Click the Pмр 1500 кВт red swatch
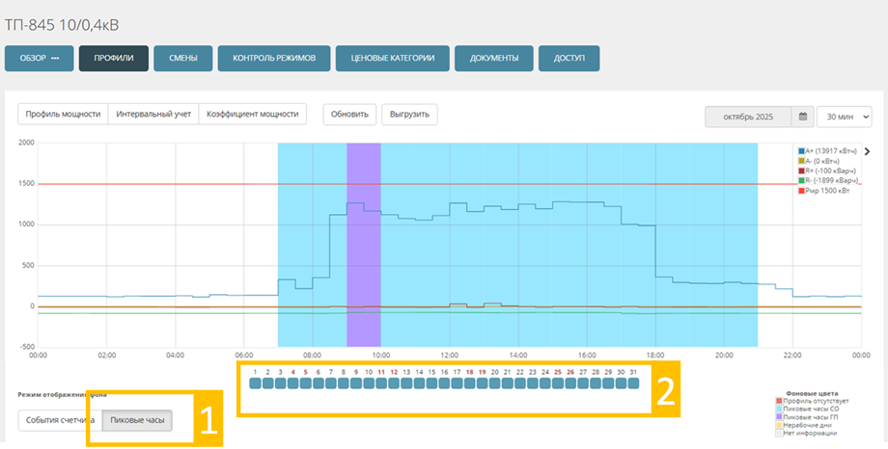 [x=801, y=190]
